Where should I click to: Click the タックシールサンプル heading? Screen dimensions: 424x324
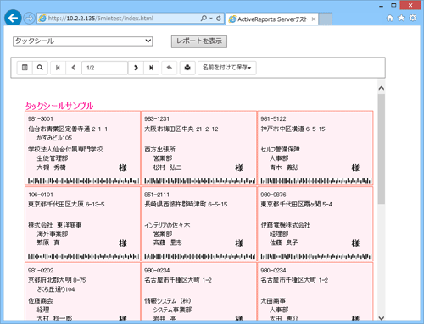tap(59, 106)
